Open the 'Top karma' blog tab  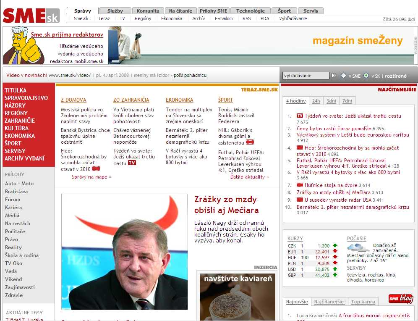[363, 302]
